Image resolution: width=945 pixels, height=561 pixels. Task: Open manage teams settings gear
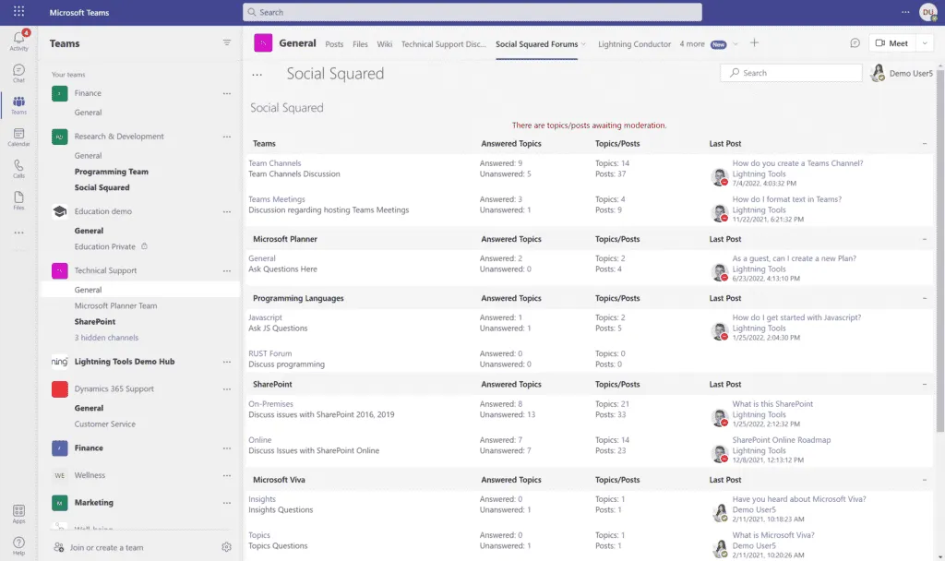[227, 547]
